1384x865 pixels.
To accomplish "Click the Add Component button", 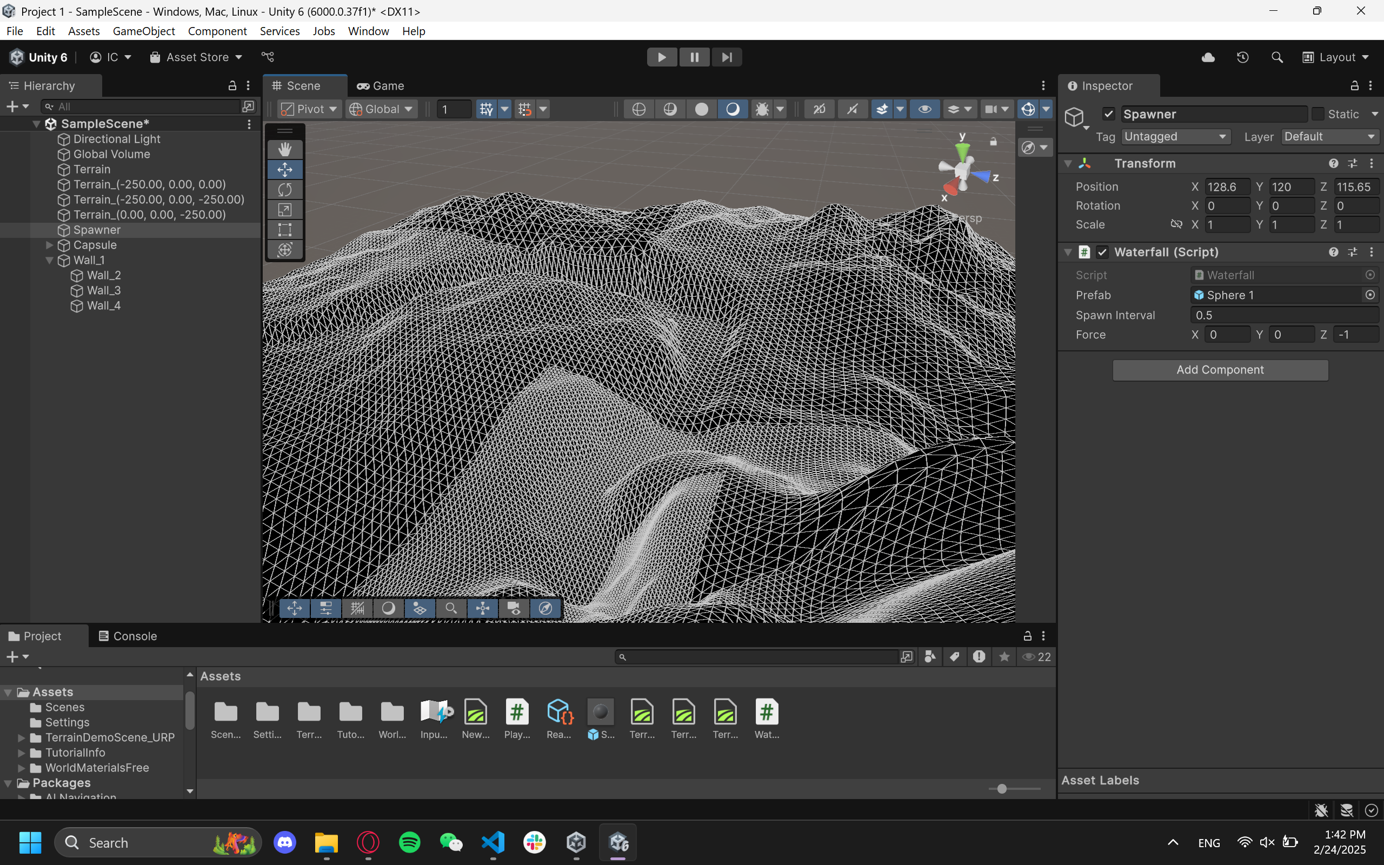I will tap(1220, 370).
